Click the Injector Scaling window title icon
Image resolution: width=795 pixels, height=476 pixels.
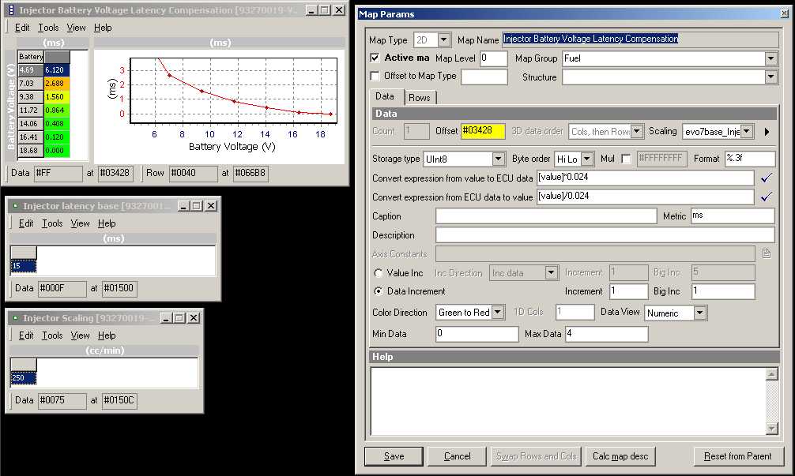(15, 318)
